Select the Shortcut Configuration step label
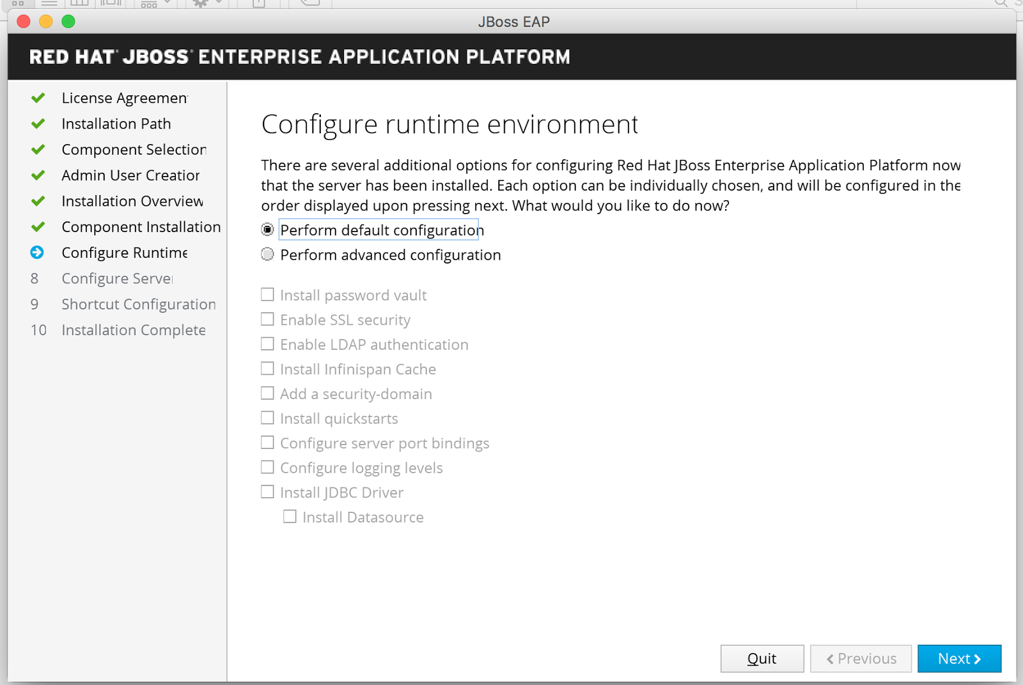 [139, 304]
